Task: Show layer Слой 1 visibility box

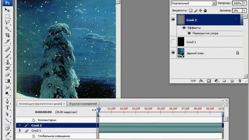Action: [x=173, y=42]
